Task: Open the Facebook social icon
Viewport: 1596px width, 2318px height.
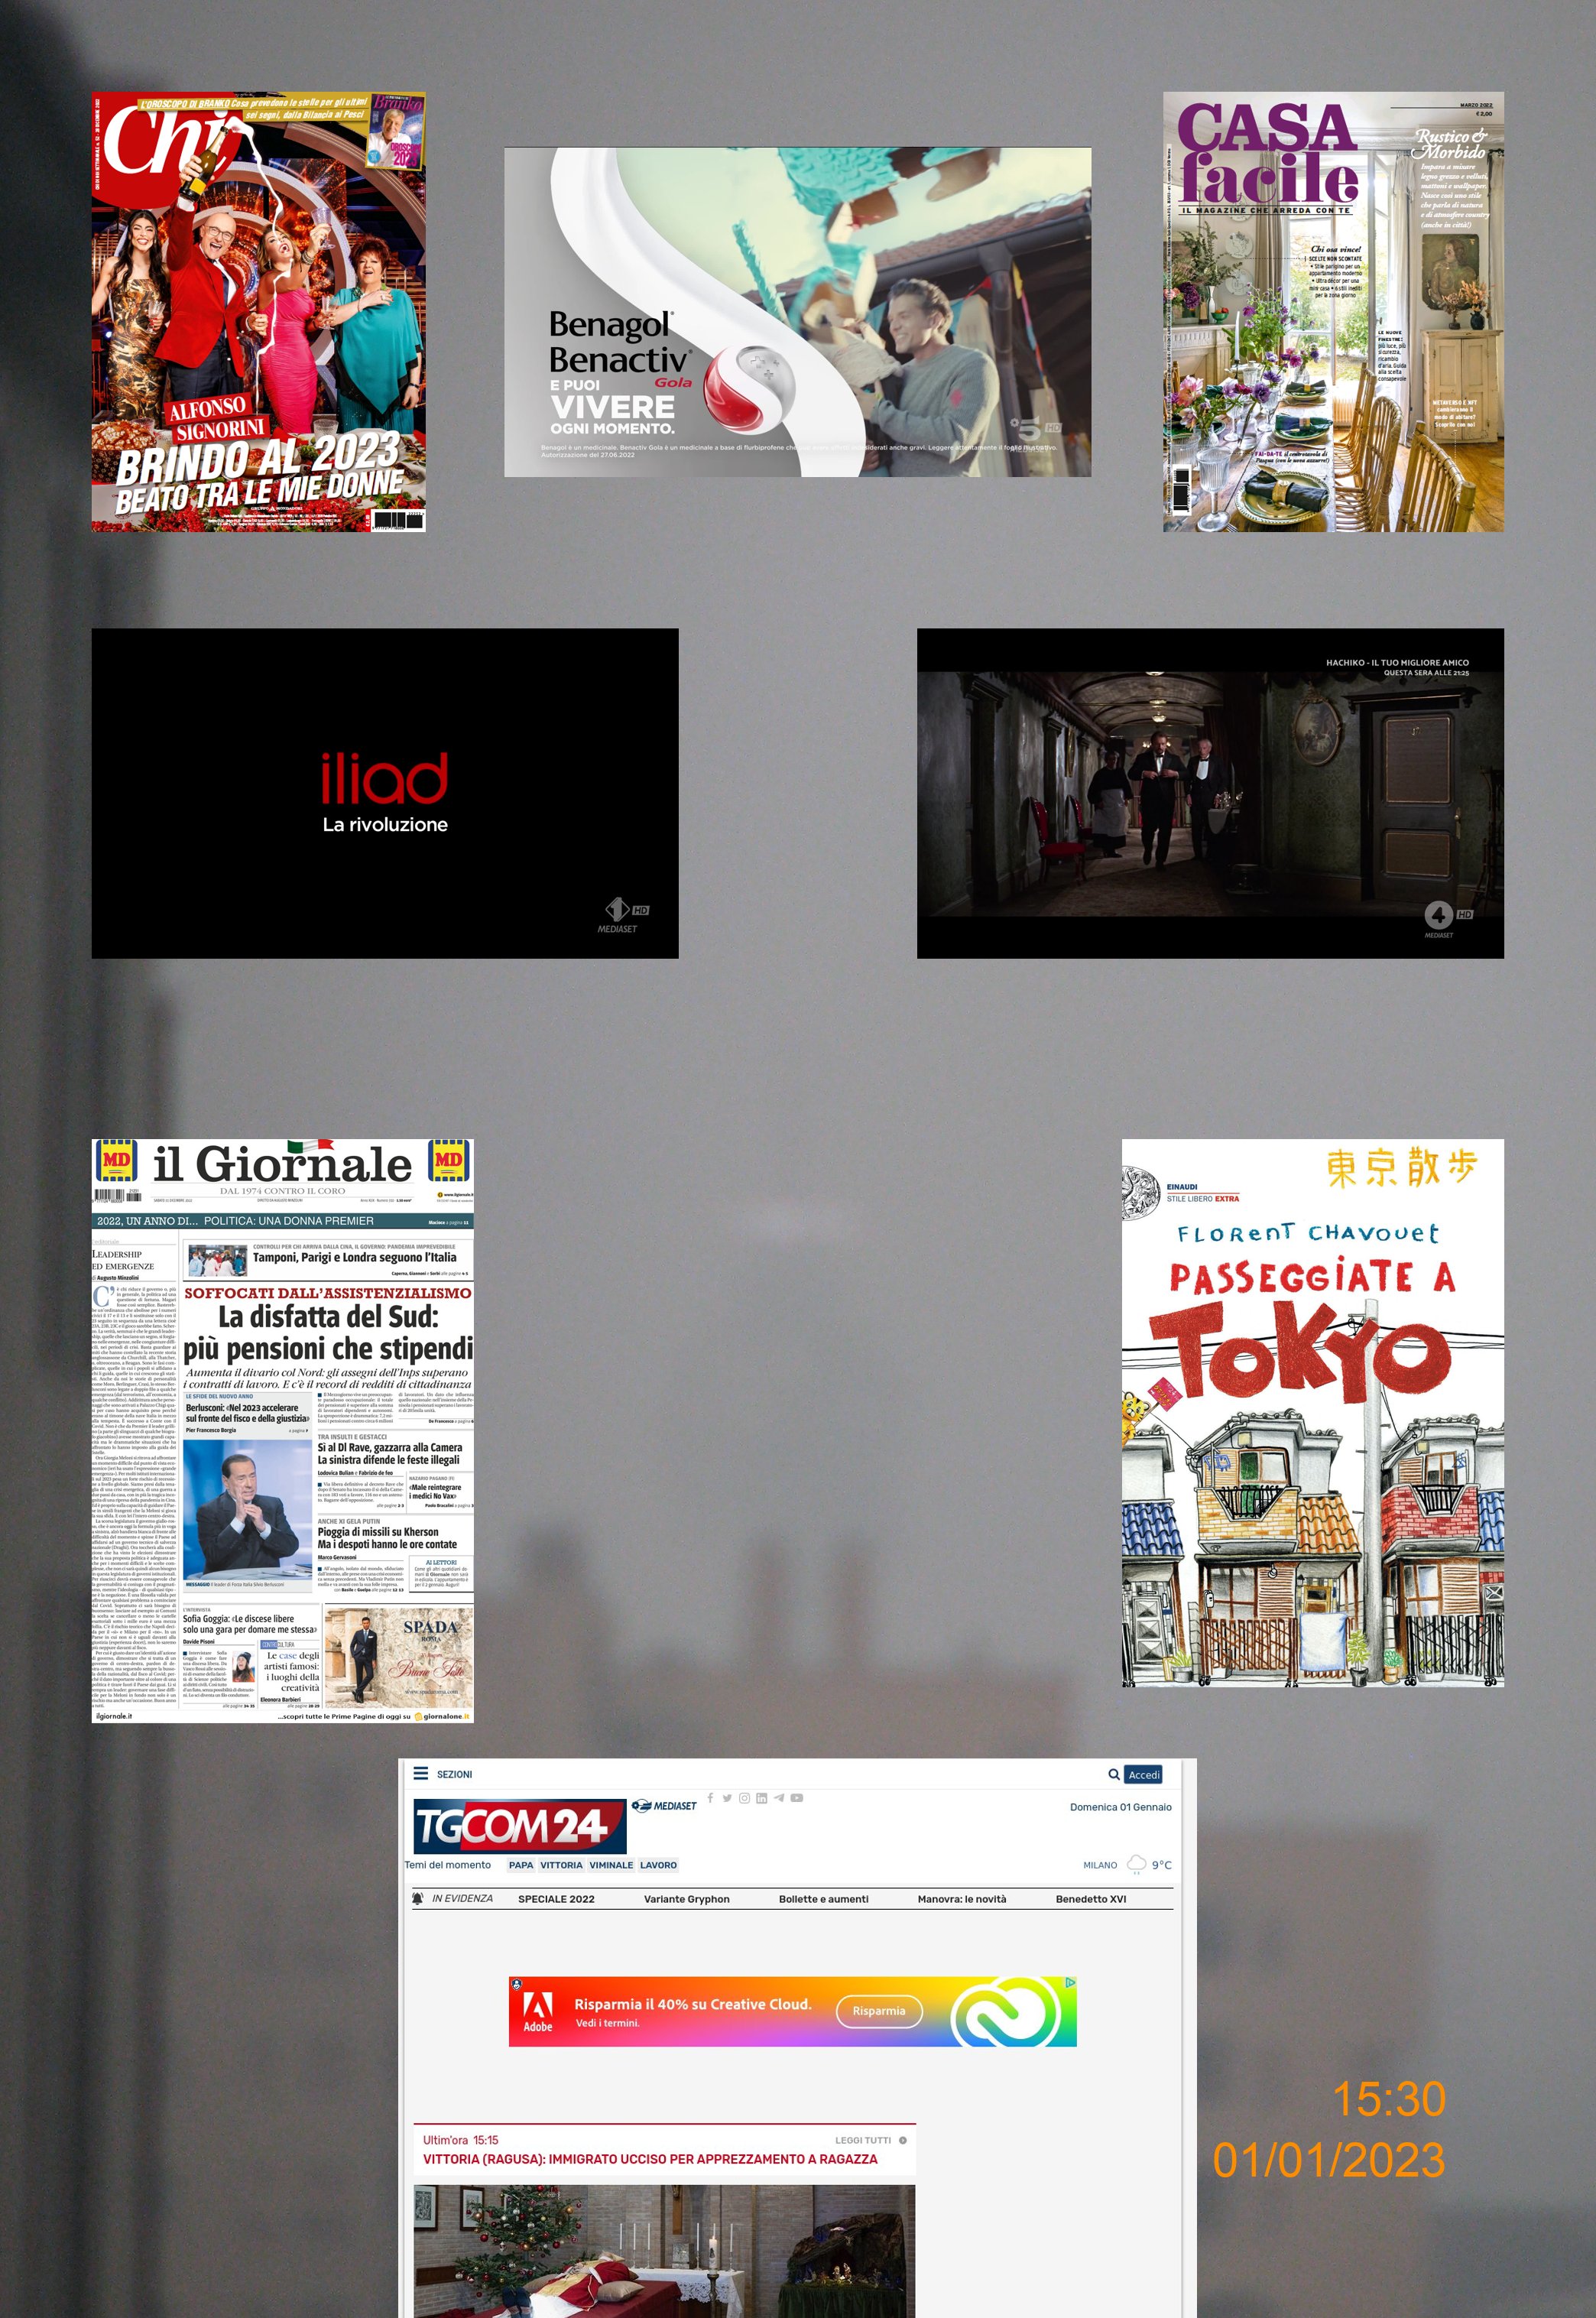Action: coord(710,1798)
